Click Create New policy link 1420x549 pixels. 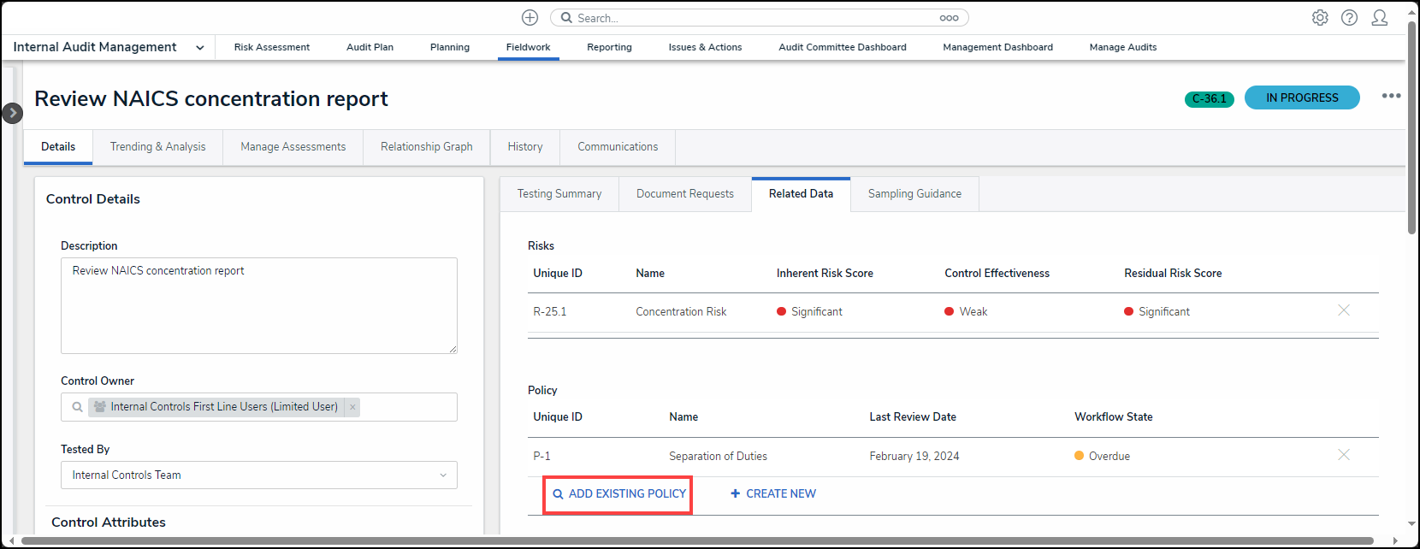(773, 494)
